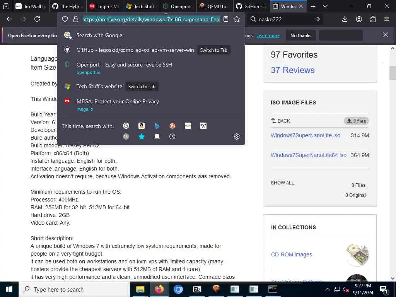Download Windows7SuperNanoLite.iso
396x297 pixels.
(306, 135)
